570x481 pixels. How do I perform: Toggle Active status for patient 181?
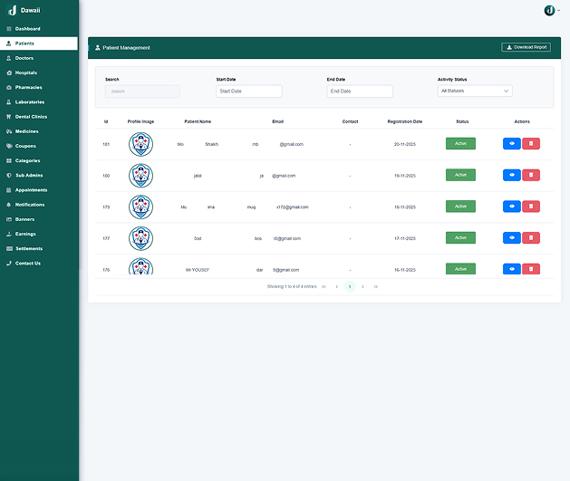[460, 144]
